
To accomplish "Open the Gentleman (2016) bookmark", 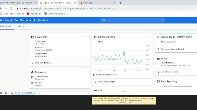I will tap(55, 14).
